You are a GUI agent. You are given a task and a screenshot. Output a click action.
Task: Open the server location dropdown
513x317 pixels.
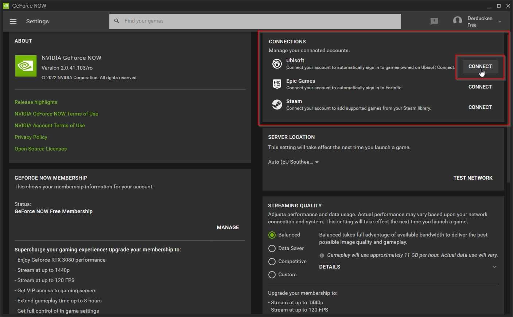coord(294,162)
